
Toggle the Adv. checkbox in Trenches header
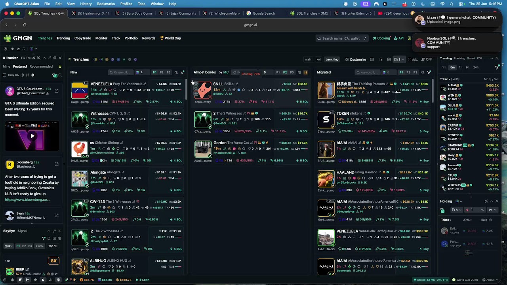[410, 60]
